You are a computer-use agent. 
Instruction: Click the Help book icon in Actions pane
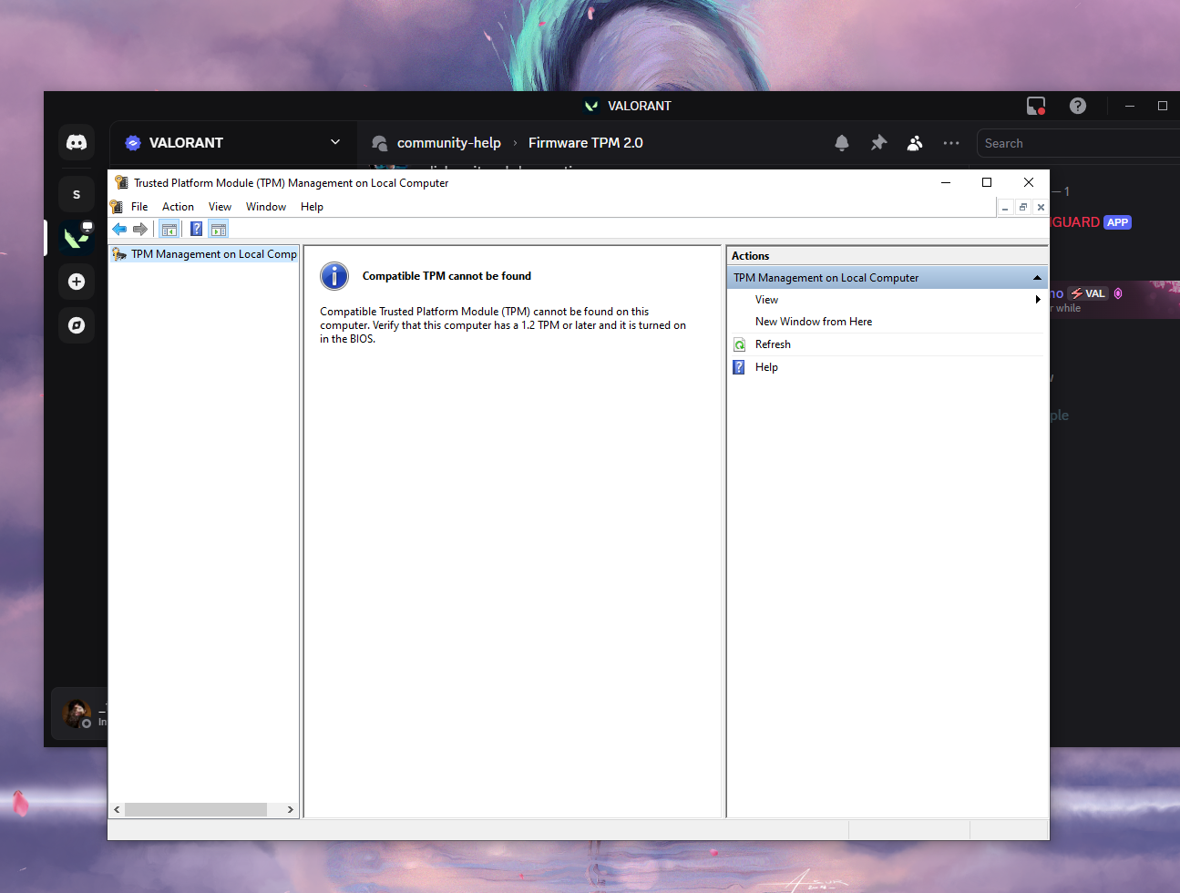coord(739,367)
